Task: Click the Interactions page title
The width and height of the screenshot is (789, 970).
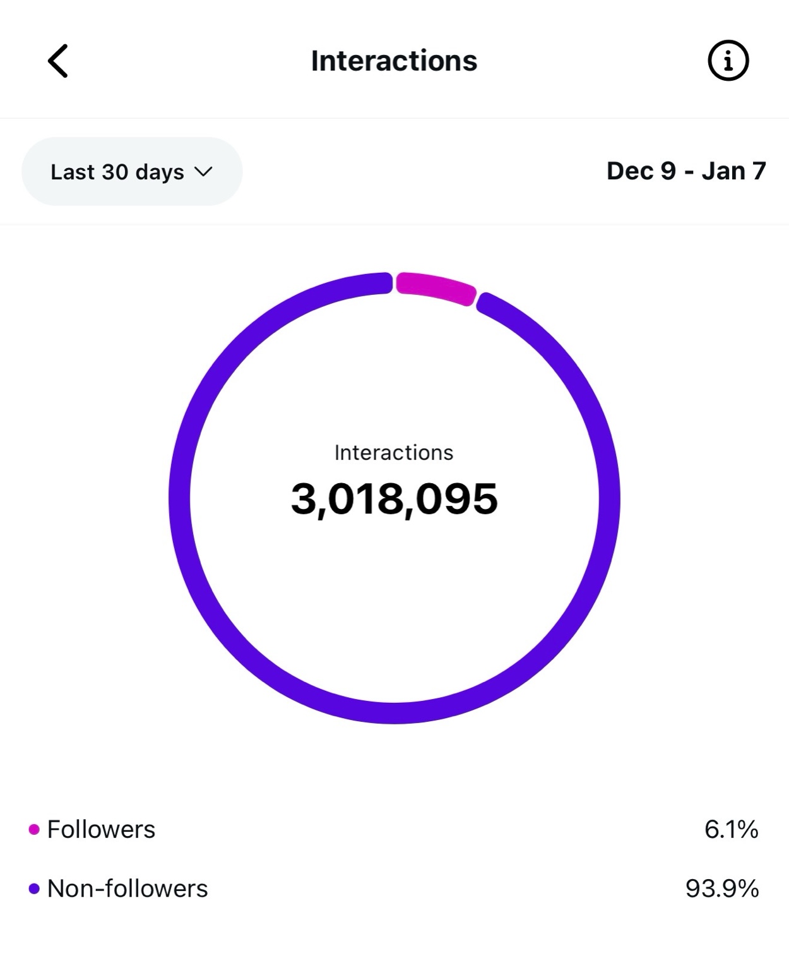Action: 394,61
